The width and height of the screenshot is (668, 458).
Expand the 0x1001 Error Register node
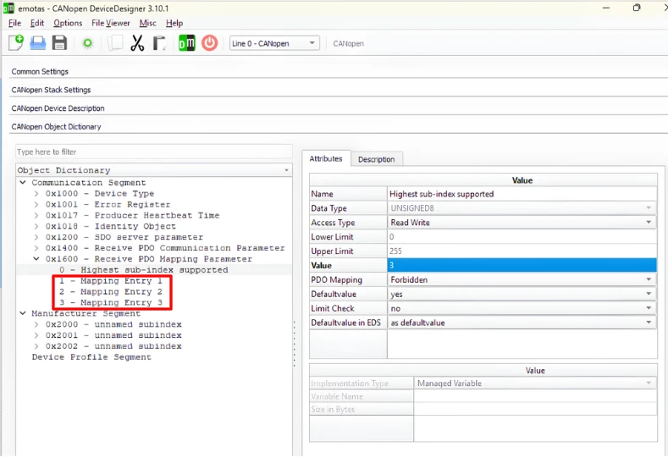click(36, 205)
